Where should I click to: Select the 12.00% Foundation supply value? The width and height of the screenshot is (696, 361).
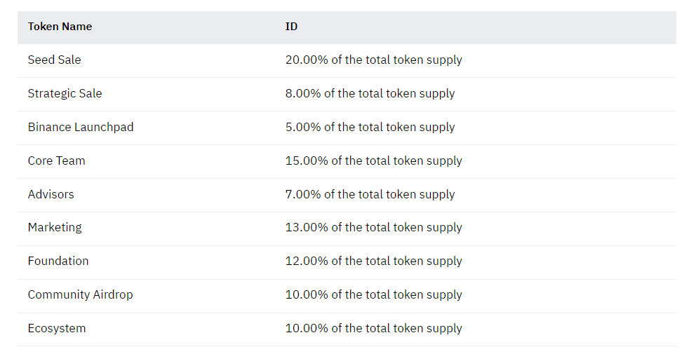tap(374, 261)
